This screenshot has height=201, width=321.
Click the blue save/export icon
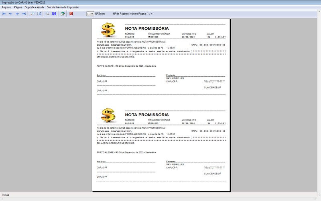point(54,14)
